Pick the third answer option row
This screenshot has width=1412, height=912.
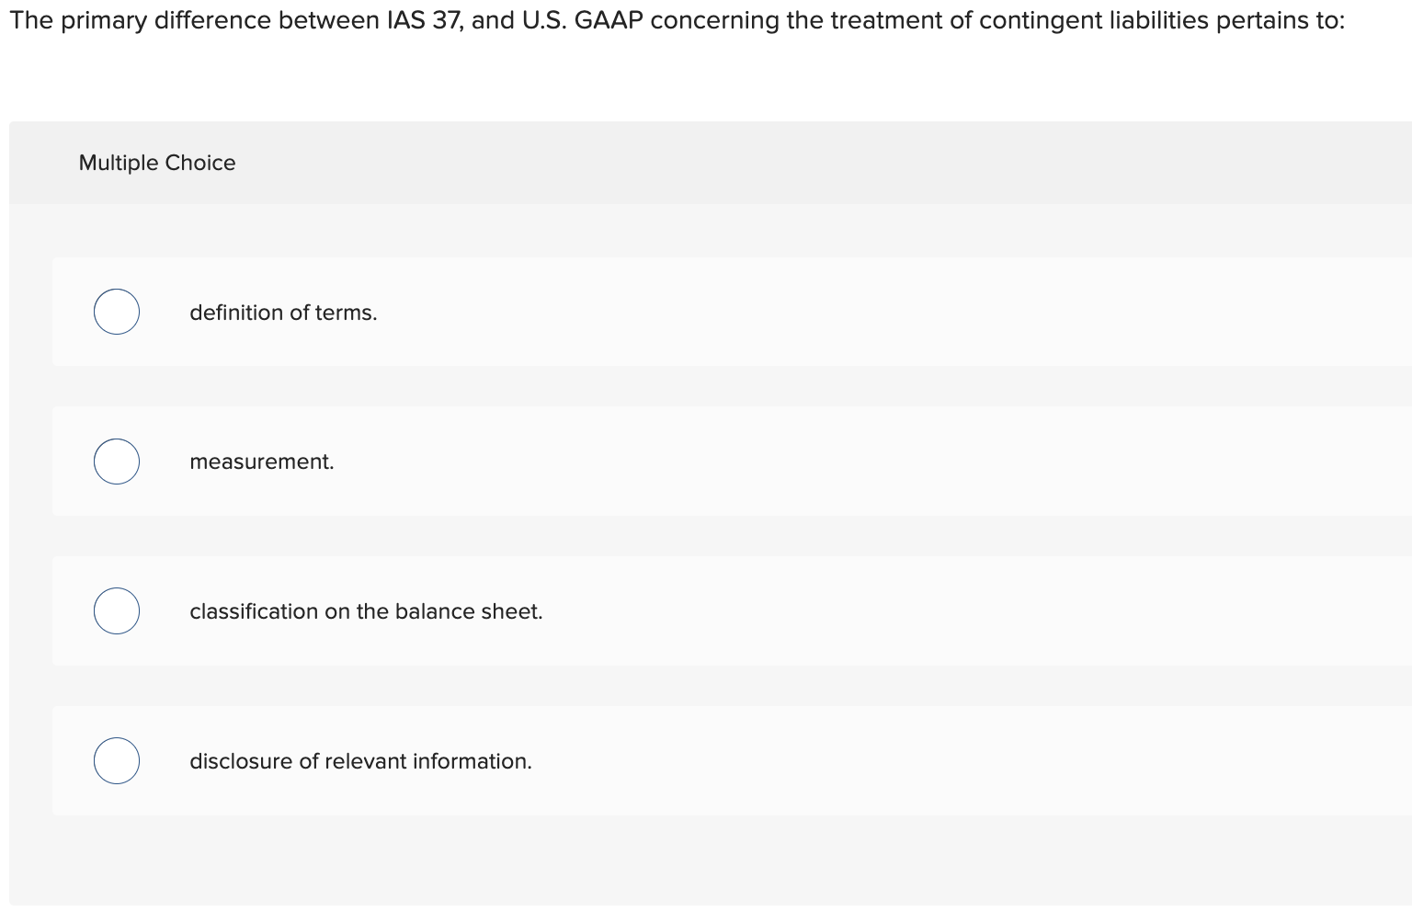tap(552, 610)
